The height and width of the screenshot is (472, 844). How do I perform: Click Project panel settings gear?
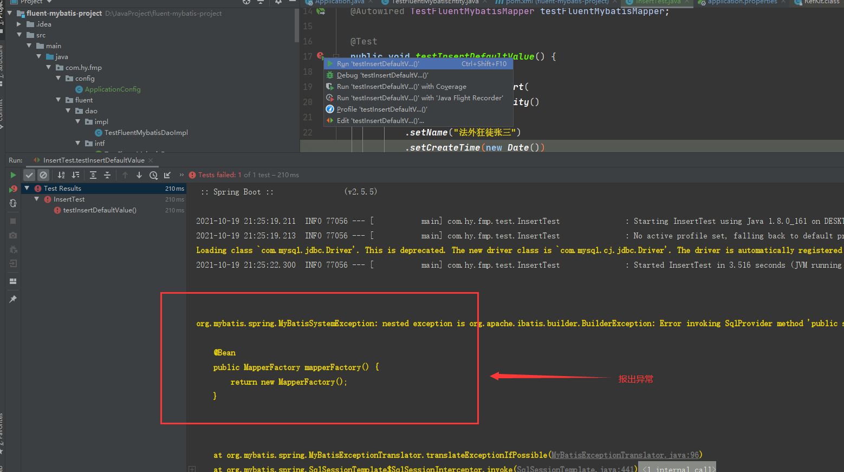point(278,2)
